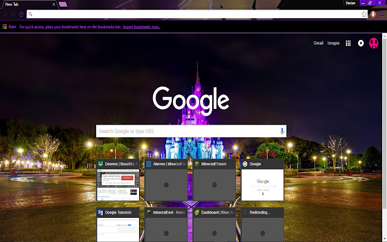Bookmark this page with the star icon
The image size is (387, 242).
click(364, 15)
